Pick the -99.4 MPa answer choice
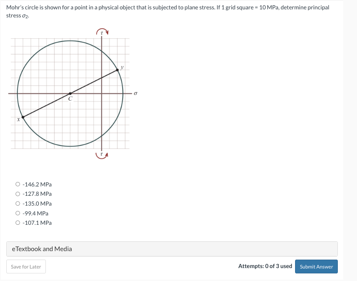This screenshot has height=281, width=357. click(x=17, y=213)
